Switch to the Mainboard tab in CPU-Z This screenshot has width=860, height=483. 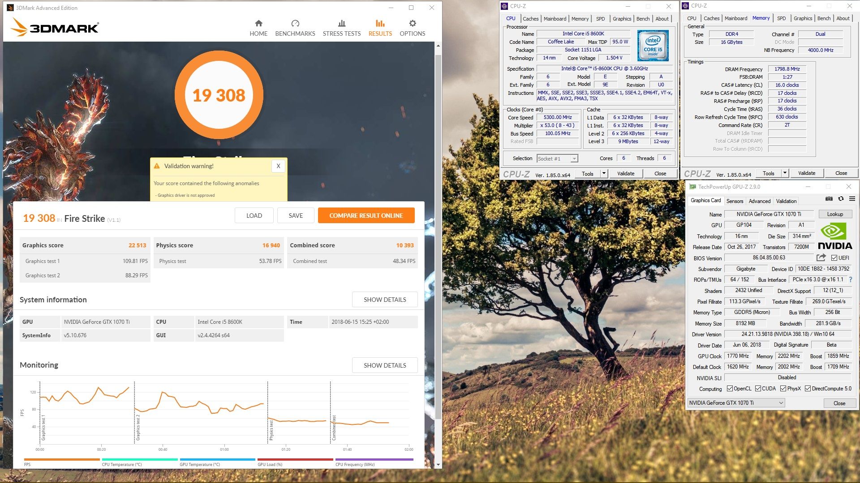[555, 19]
